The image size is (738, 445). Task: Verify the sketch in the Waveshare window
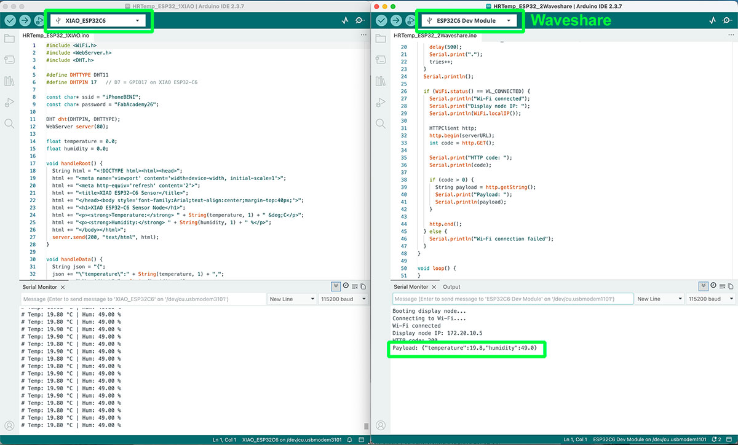[x=381, y=20]
